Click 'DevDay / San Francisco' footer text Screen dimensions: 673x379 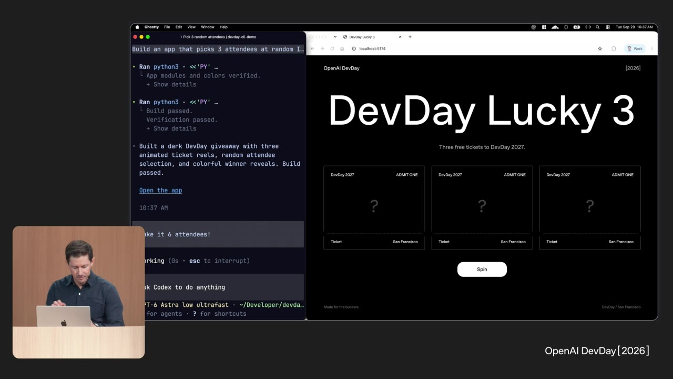tap(621, 307)
